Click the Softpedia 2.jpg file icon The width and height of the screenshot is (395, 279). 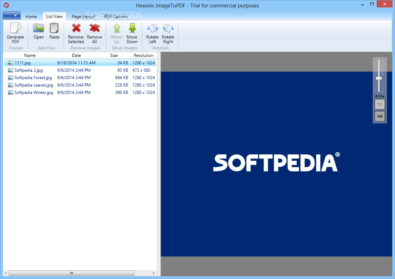click(x=11, y=70)
